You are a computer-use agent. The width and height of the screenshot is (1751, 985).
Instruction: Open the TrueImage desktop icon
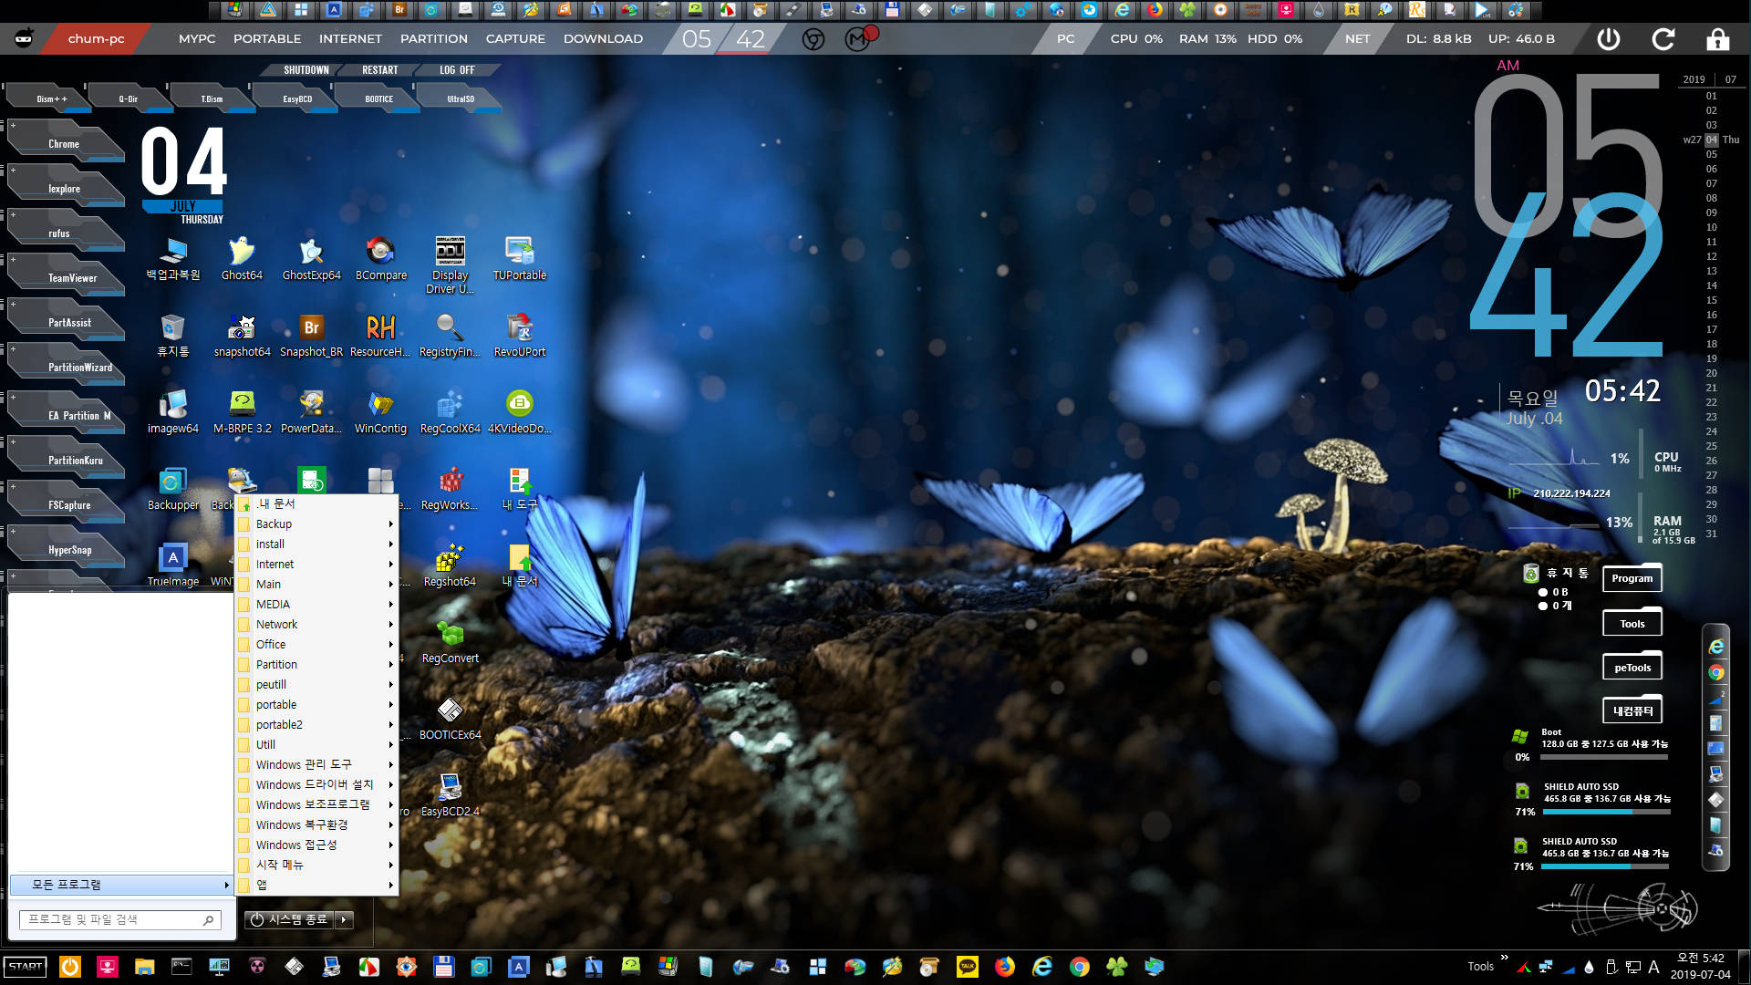tap(172, 565)
